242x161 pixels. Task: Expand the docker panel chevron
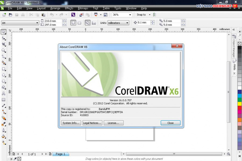pos(234,30)
